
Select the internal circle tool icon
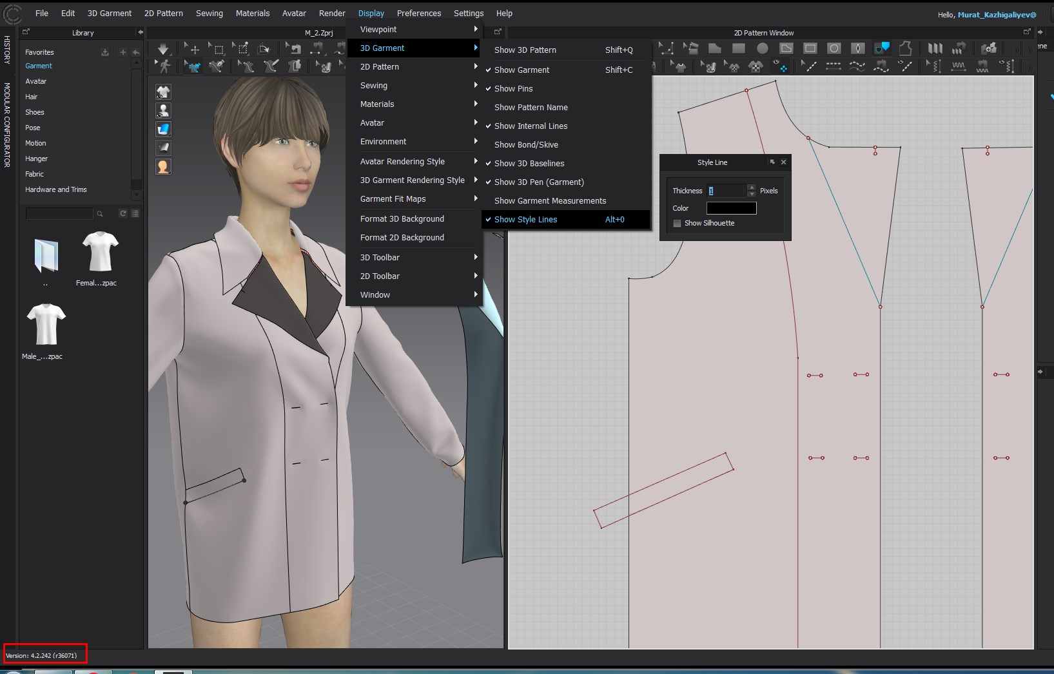(834, 48)
